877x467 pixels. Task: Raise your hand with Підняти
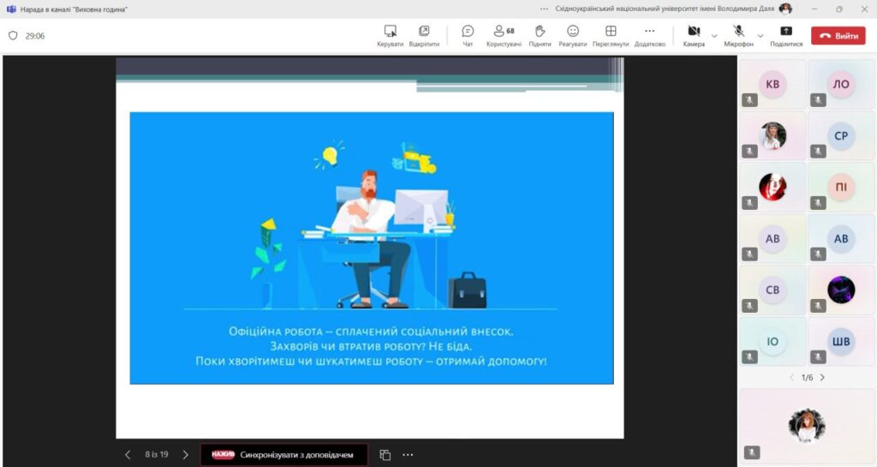[x=540, y=32]
